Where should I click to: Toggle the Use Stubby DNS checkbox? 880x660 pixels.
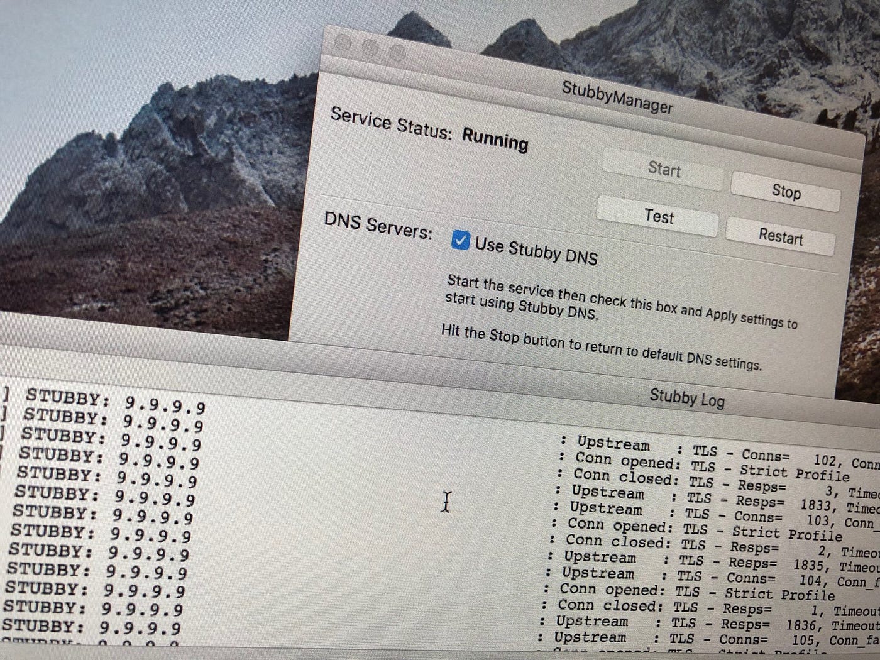click(460, 240)
